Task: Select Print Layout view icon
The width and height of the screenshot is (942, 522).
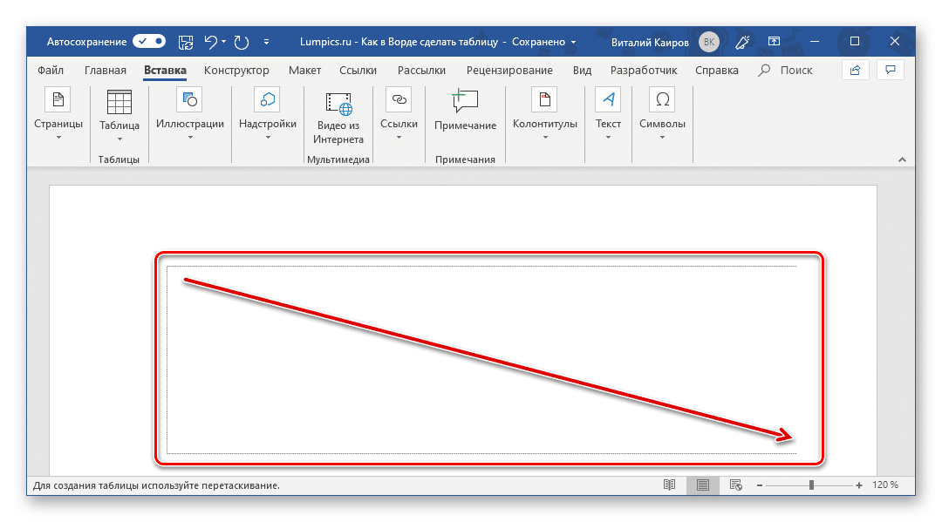Action: coord(702,485)
